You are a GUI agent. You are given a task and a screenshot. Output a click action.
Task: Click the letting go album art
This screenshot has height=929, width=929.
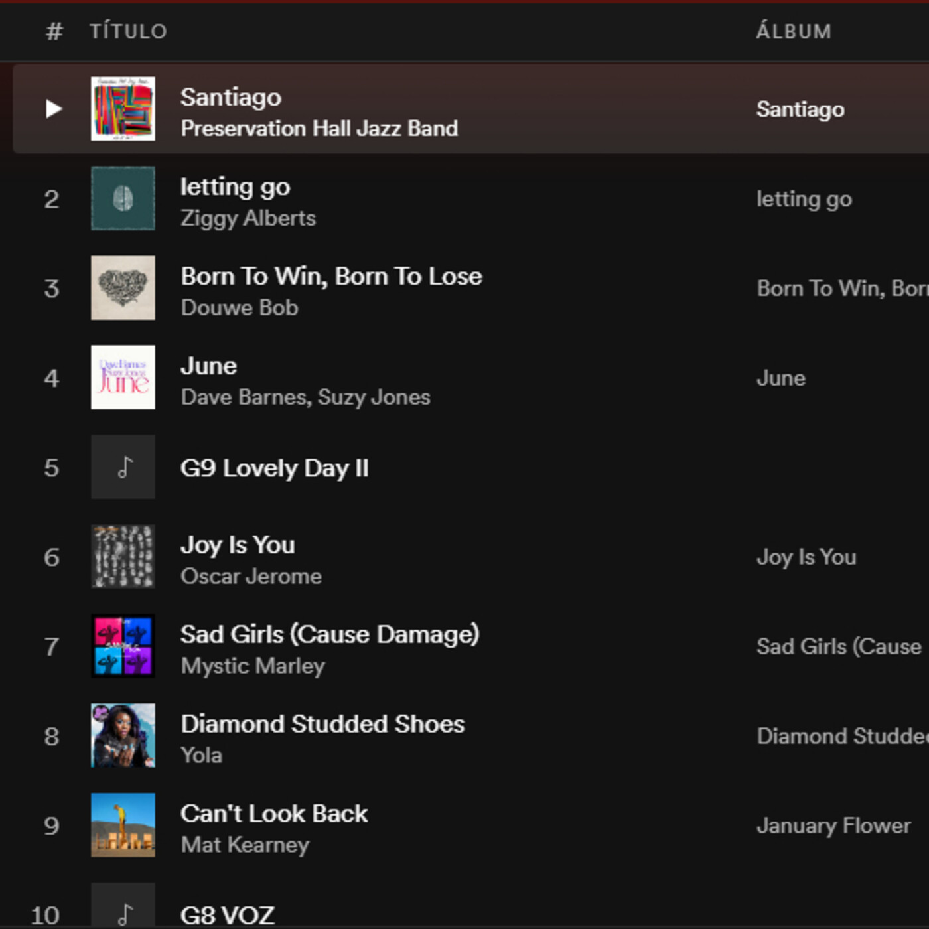point(123,198)
